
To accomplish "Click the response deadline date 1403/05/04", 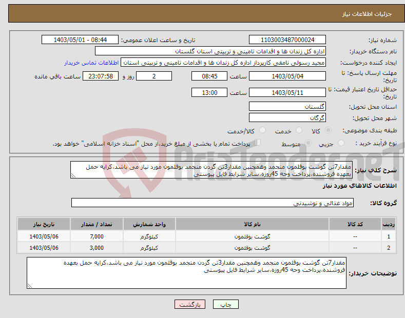I will (287, 76).
